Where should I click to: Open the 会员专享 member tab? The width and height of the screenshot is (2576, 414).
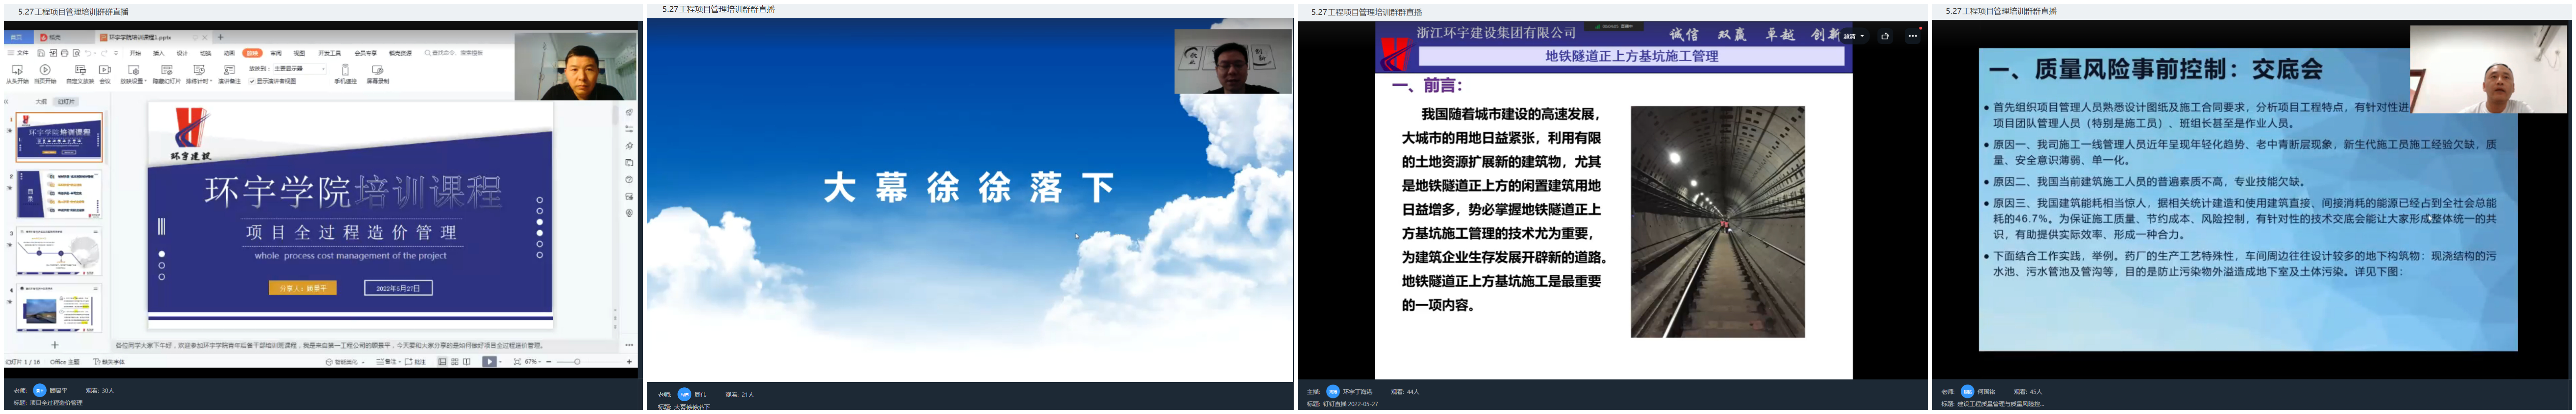pyautogui.click(x=366, y=53)
